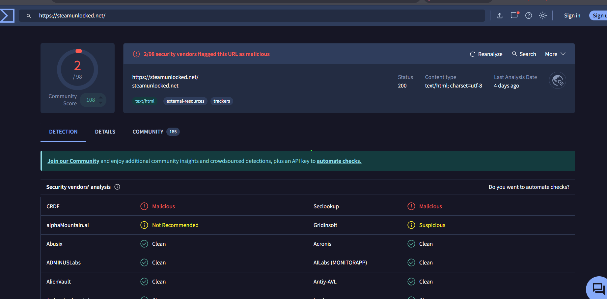607x299 pixels.
Task: Click the content type value text/html; charset=utf-8
Action: tap(454, 86)
